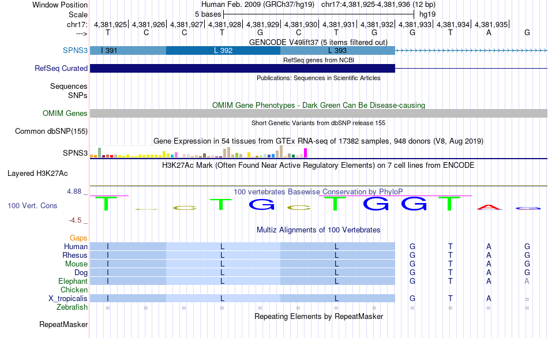Click the Multiz Alignments of 100 Vertebrates title
This screenshot has height=338, width=548.
pos(318,230)
